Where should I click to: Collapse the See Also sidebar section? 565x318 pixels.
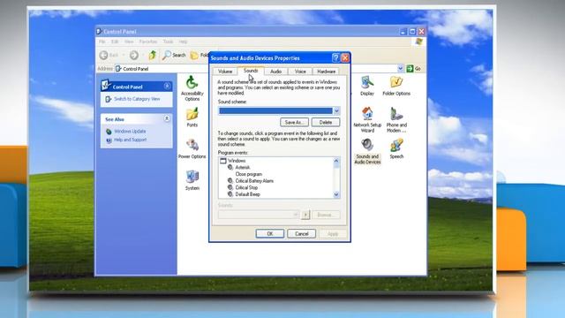click(x=167, y=118)
